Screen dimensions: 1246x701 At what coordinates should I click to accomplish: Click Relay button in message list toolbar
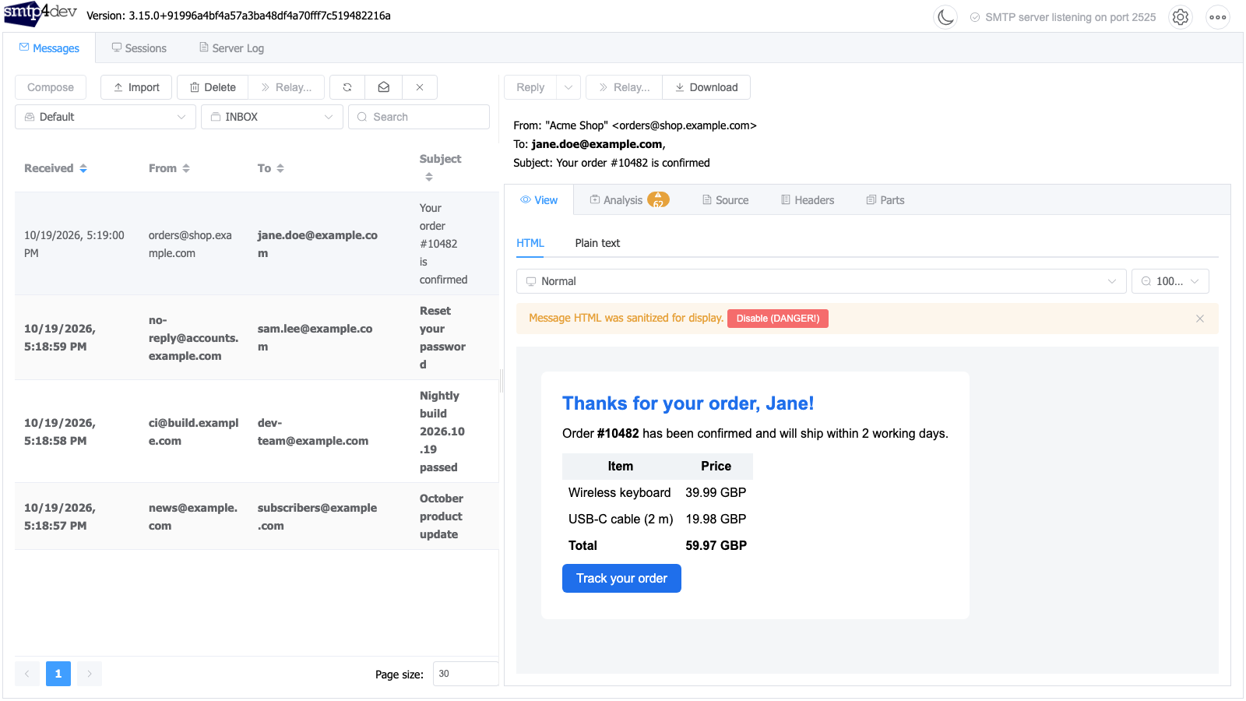[x=286, y=87]
